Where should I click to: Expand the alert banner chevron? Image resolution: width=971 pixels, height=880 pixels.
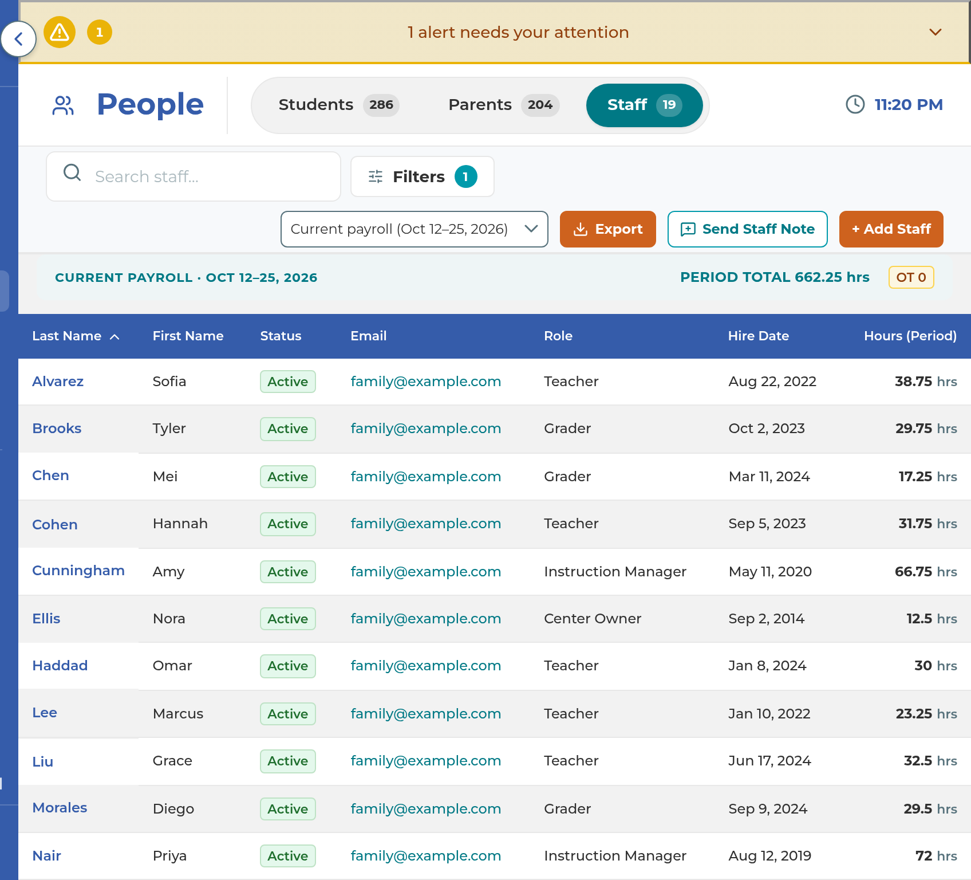pyautogui.click(x=935, y=32)
